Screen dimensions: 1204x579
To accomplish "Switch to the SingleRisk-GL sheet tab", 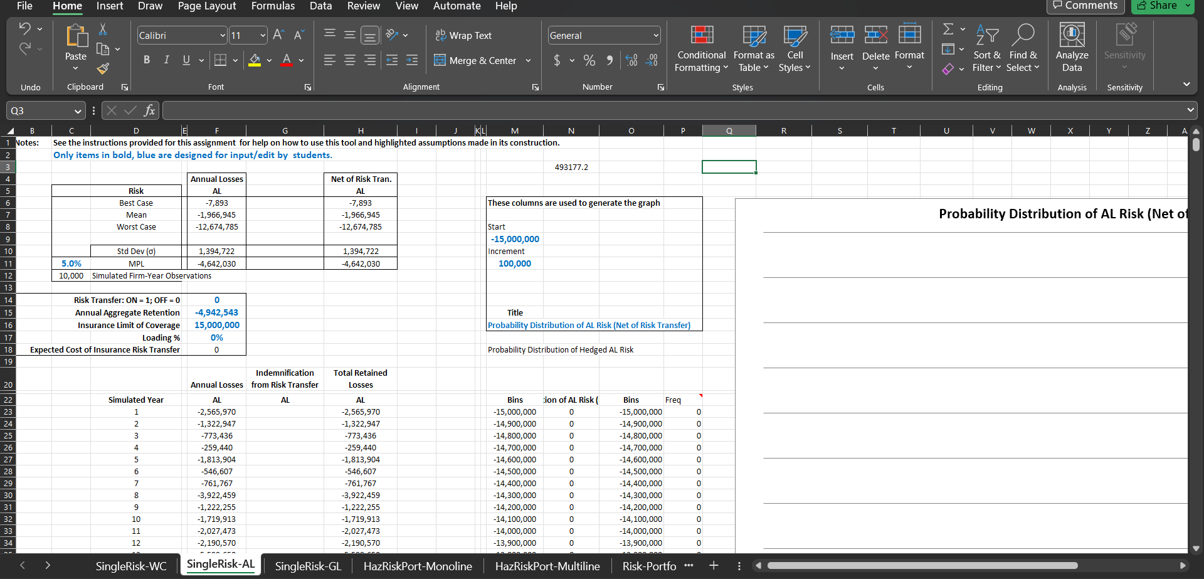I will (308, 566).
